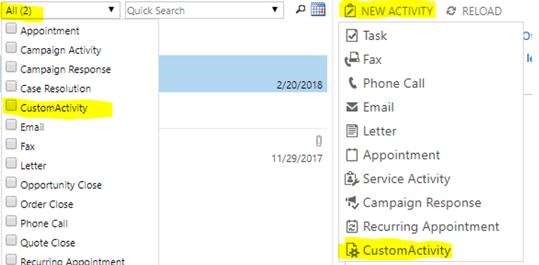Choose Service Activity from the menu
539x265 pixels.
point(406,179)
